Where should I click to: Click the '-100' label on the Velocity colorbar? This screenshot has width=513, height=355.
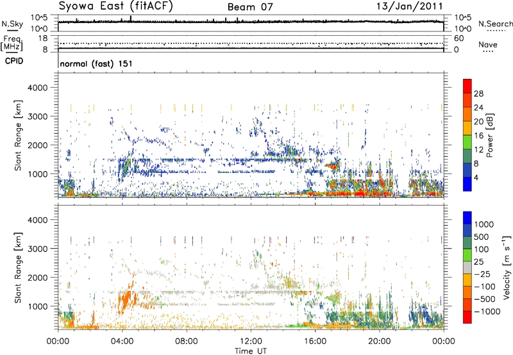coord(485,286)
